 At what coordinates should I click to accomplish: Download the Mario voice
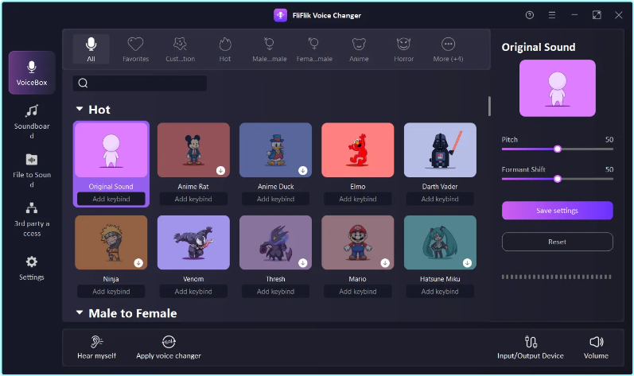tap(385, 263)
